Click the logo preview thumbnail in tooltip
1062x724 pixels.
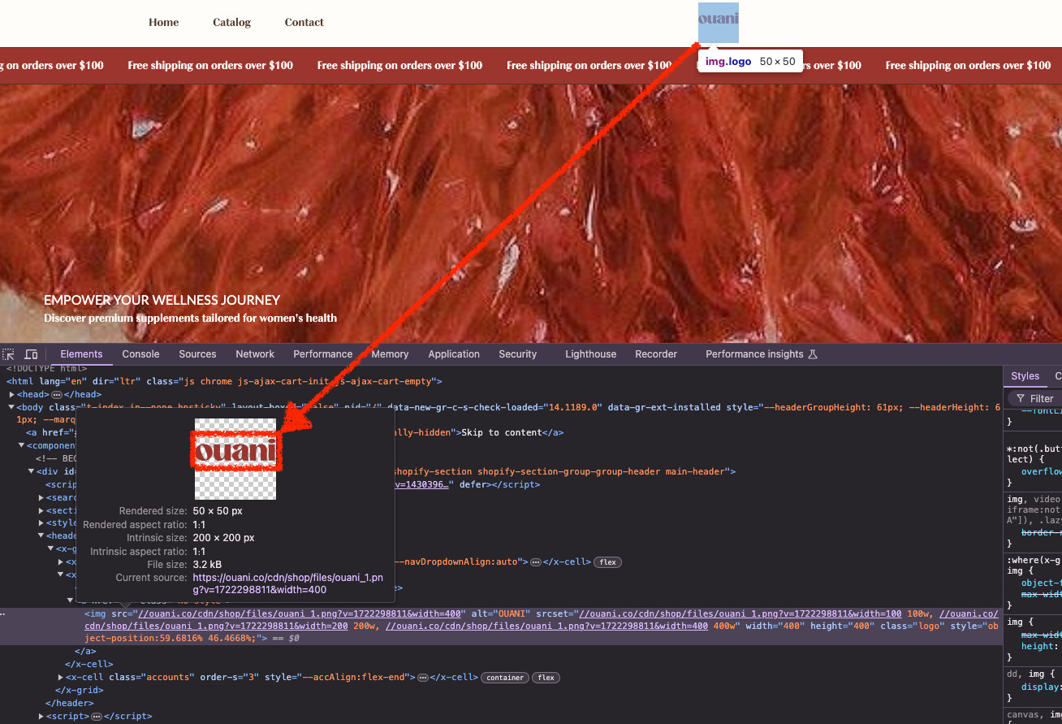235,459
